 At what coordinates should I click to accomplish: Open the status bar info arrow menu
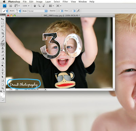pos(46,90)
